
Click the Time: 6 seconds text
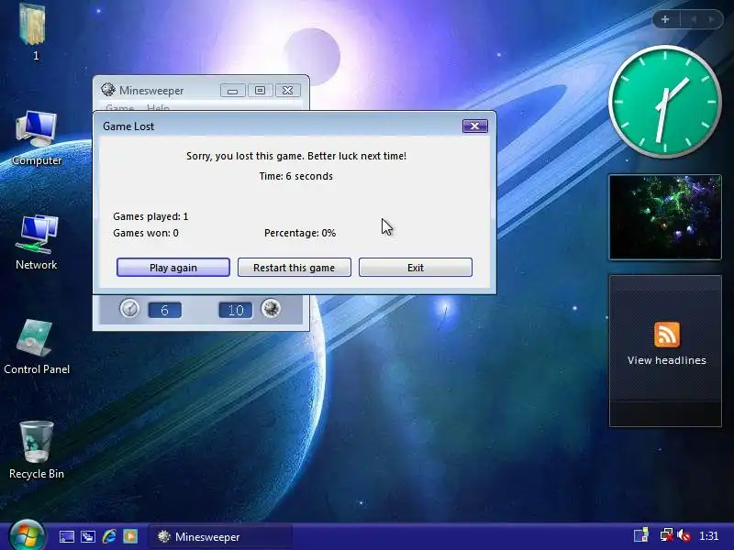(296, 176)
